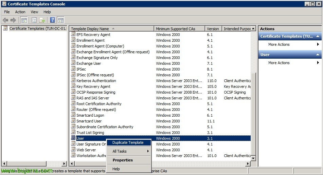The width and height of the screenshot is (323, 175).
Task: Click Windows Server 2008 Ent... cell for OCSP
Action: tap(179, 92)
